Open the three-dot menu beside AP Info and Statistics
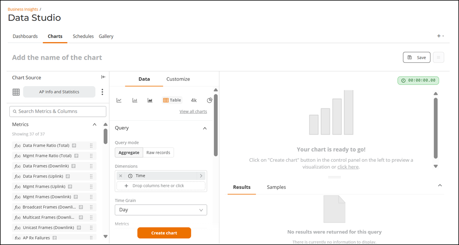Image resolution: width=459 pixels, height=245 pixels. click(102, 92)
